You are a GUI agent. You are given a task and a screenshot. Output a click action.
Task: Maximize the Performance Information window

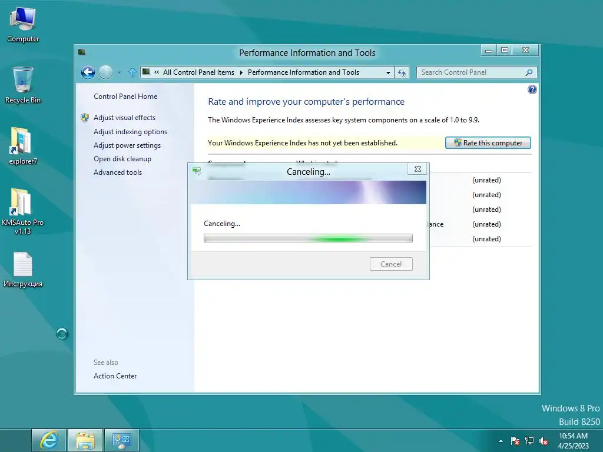tap(505, 51)
